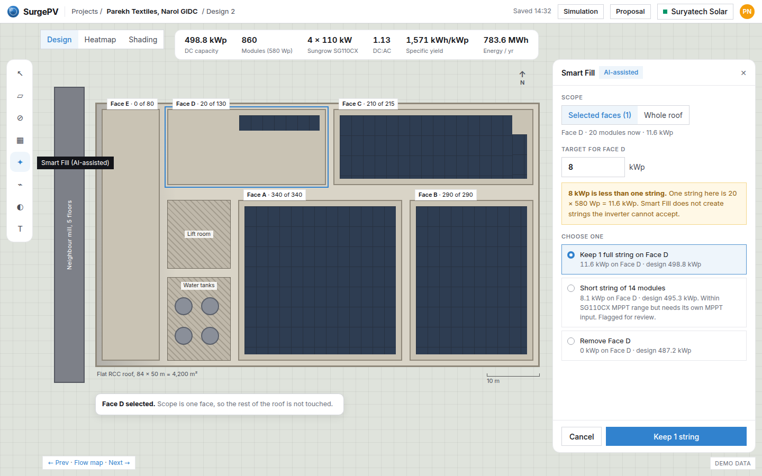Select the half-circle shading tool
Image resolution: width=762 pixels, height=476 pixels.
pyautogui.click(x=20, y=207)
